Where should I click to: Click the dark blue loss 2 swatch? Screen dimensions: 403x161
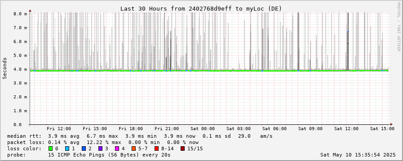(84, 148)
